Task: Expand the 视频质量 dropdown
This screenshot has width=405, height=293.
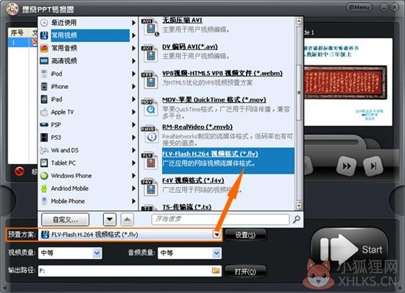Action: click(x=97, y=253)
